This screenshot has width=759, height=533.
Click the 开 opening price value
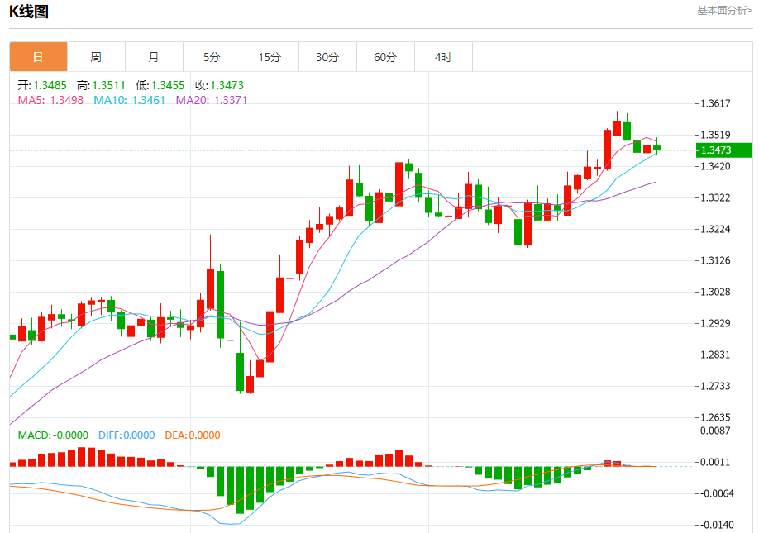42,85
